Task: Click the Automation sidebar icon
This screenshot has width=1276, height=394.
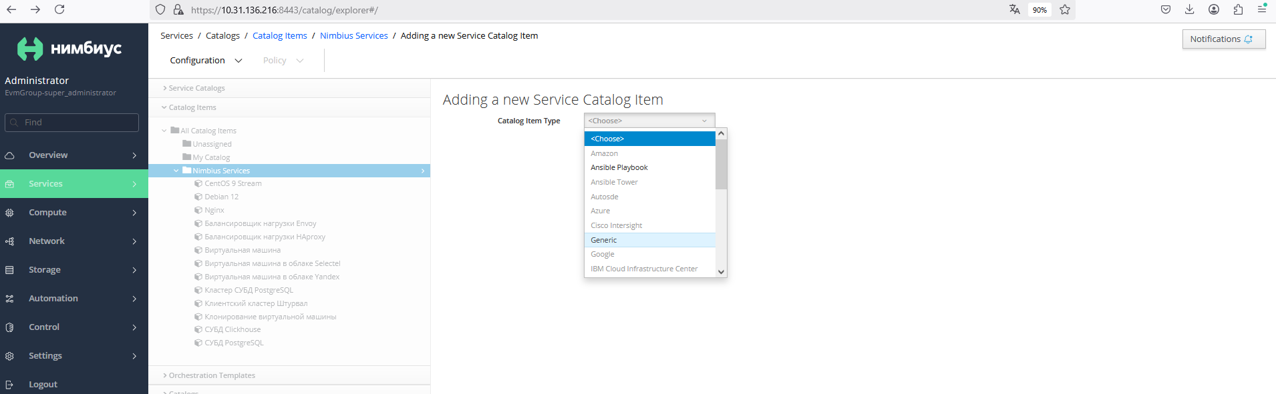Action: pyautogui.click(x=9, y=299)
